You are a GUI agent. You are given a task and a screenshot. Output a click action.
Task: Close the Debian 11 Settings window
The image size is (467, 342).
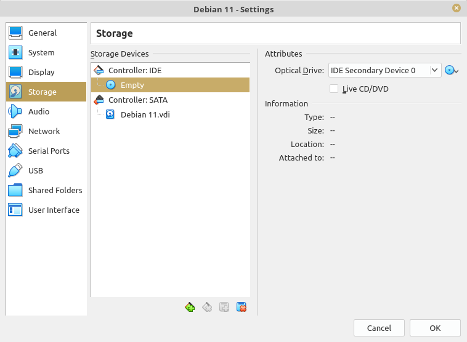[457, 8]
